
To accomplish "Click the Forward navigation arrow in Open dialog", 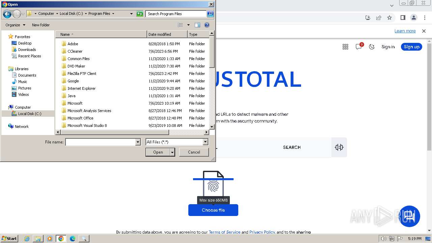I will (x=17, y=14).
